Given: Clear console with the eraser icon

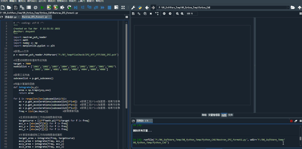Looking at the screenshot, I should [x=296, y=121].
